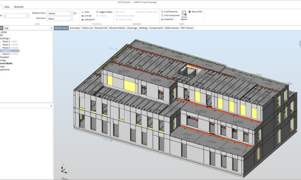Screen dimensions: 301x180
Task: Open the Modules ribbon tab
Action: [19, 7]
